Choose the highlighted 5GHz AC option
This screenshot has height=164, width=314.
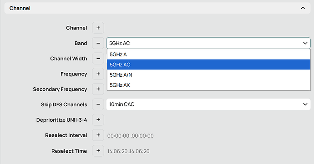[209, 65]
